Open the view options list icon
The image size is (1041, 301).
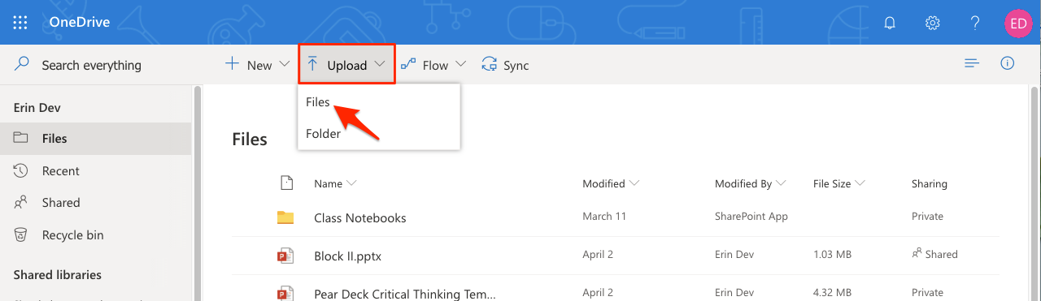tap(972, 63)
